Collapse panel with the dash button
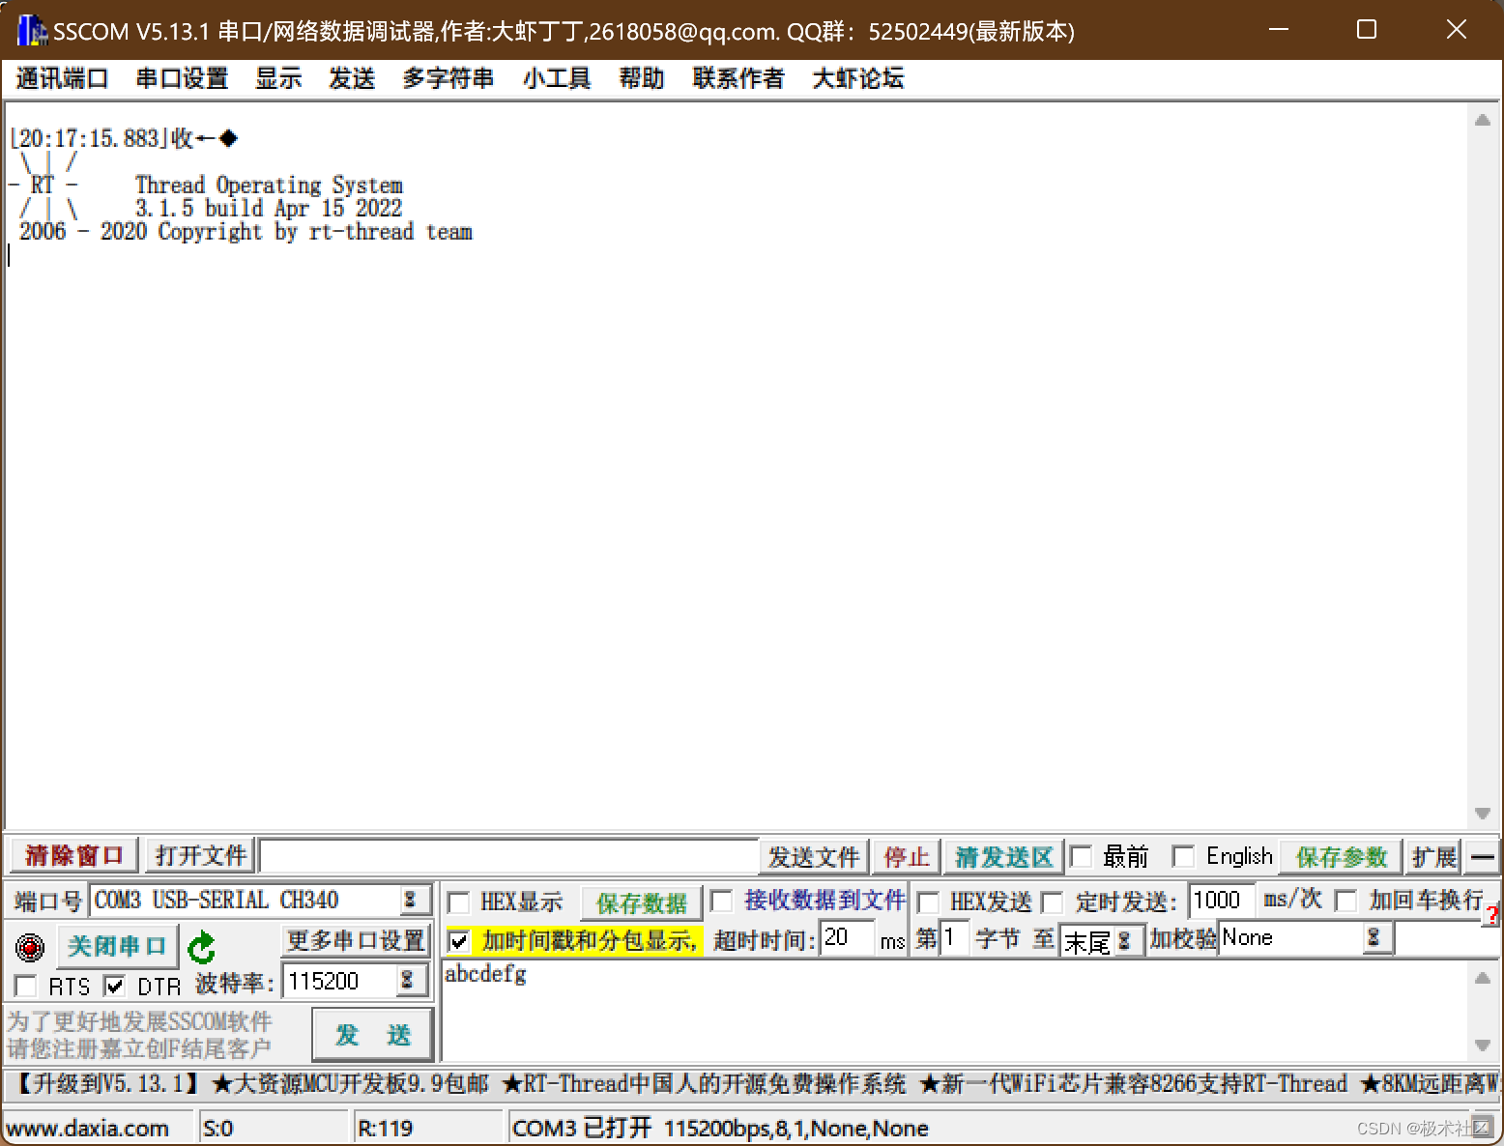Viewport: 1504px width, 1146px height. click(x=1482, y=856)
